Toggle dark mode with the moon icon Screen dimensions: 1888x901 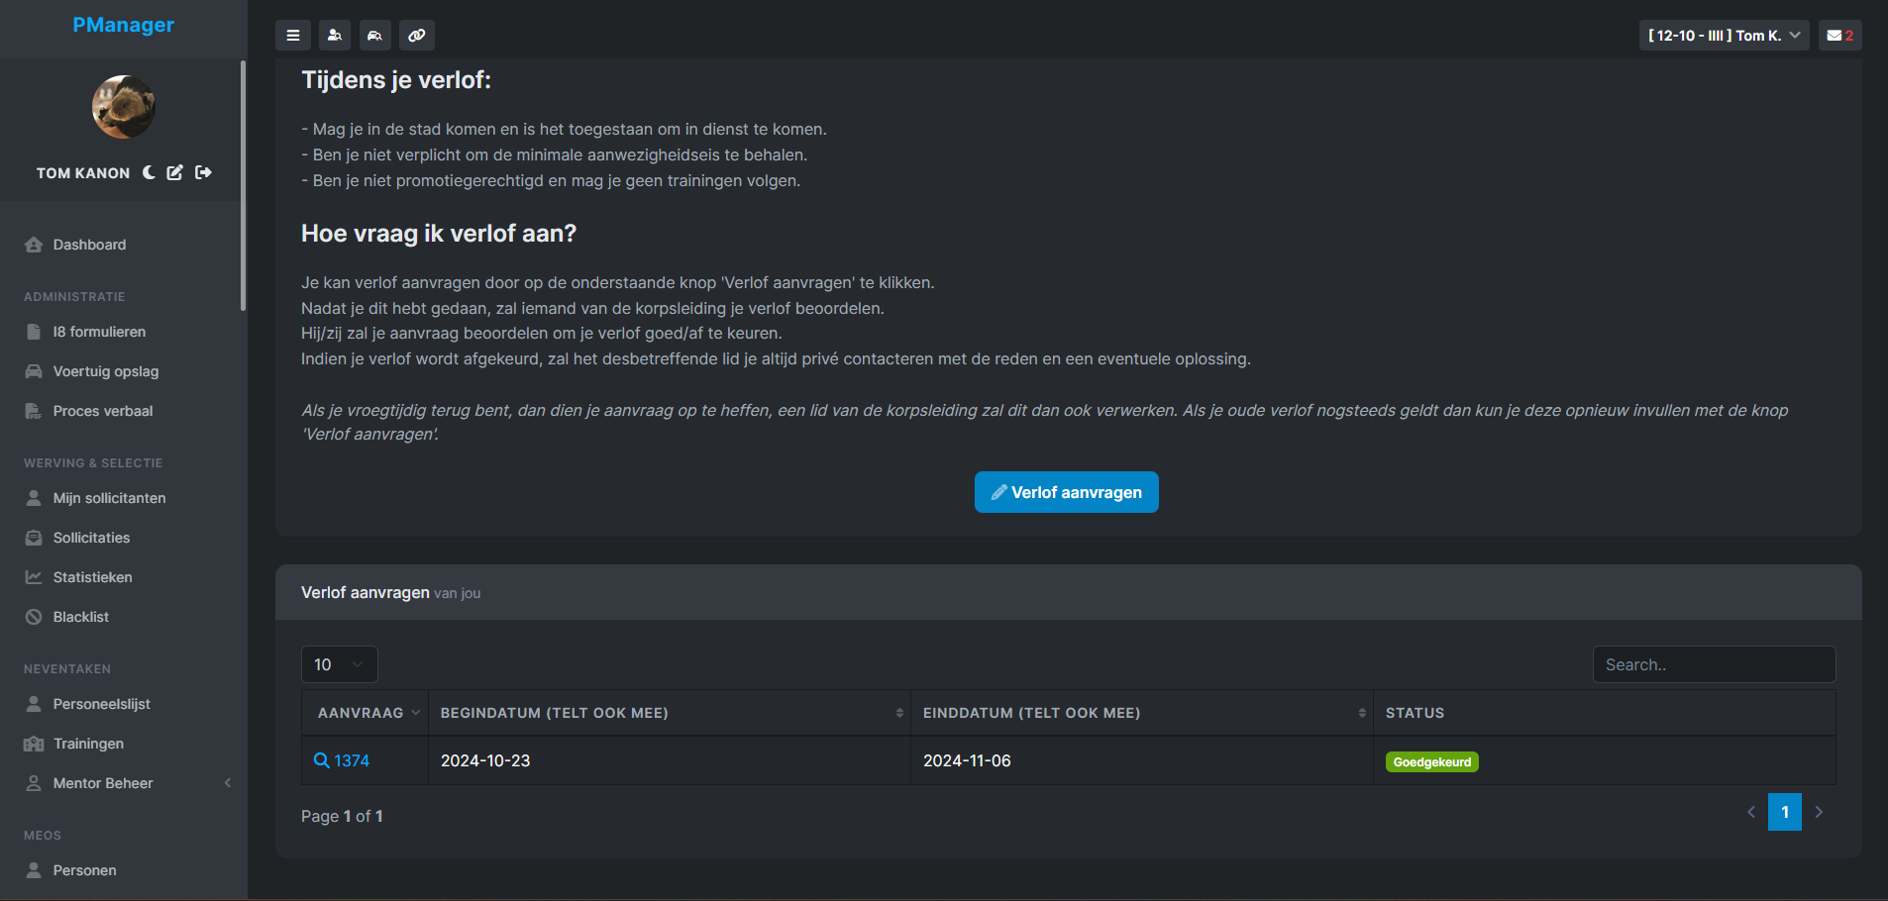pyautogui.click(x=148, y=172)
